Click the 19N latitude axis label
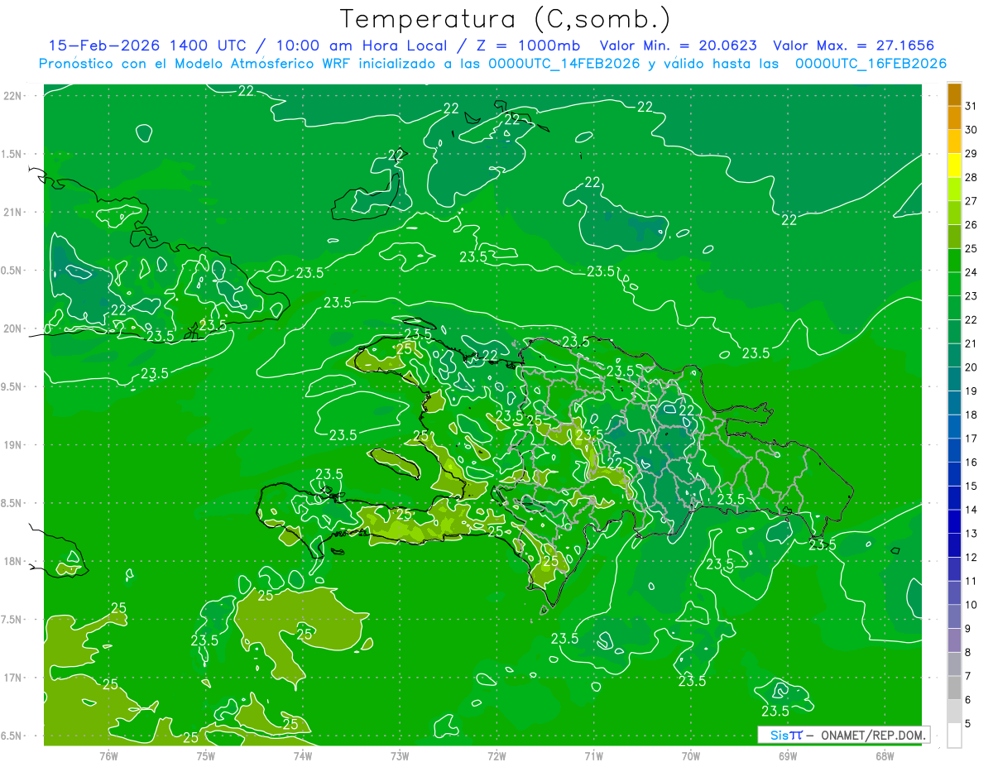 12,445
